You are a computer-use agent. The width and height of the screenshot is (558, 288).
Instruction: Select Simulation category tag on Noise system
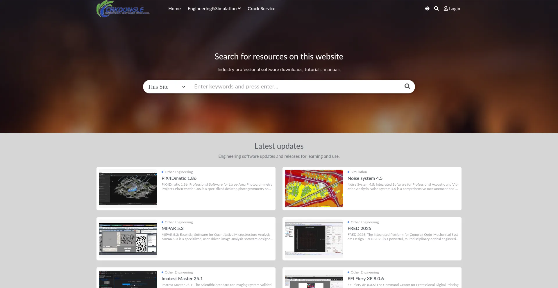pos(359,172)
